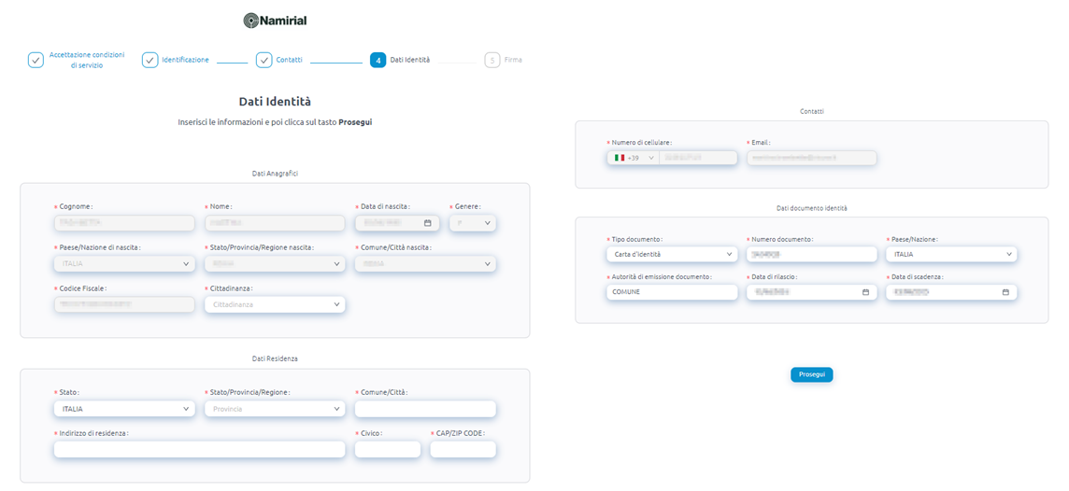Click step 4 Dati Identità circle
Image resolution: width=1069 pixels, height=491 pixels.
point(378,60)
